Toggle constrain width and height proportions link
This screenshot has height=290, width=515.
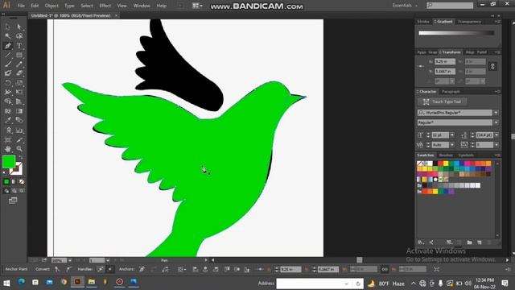coord(492,66)
